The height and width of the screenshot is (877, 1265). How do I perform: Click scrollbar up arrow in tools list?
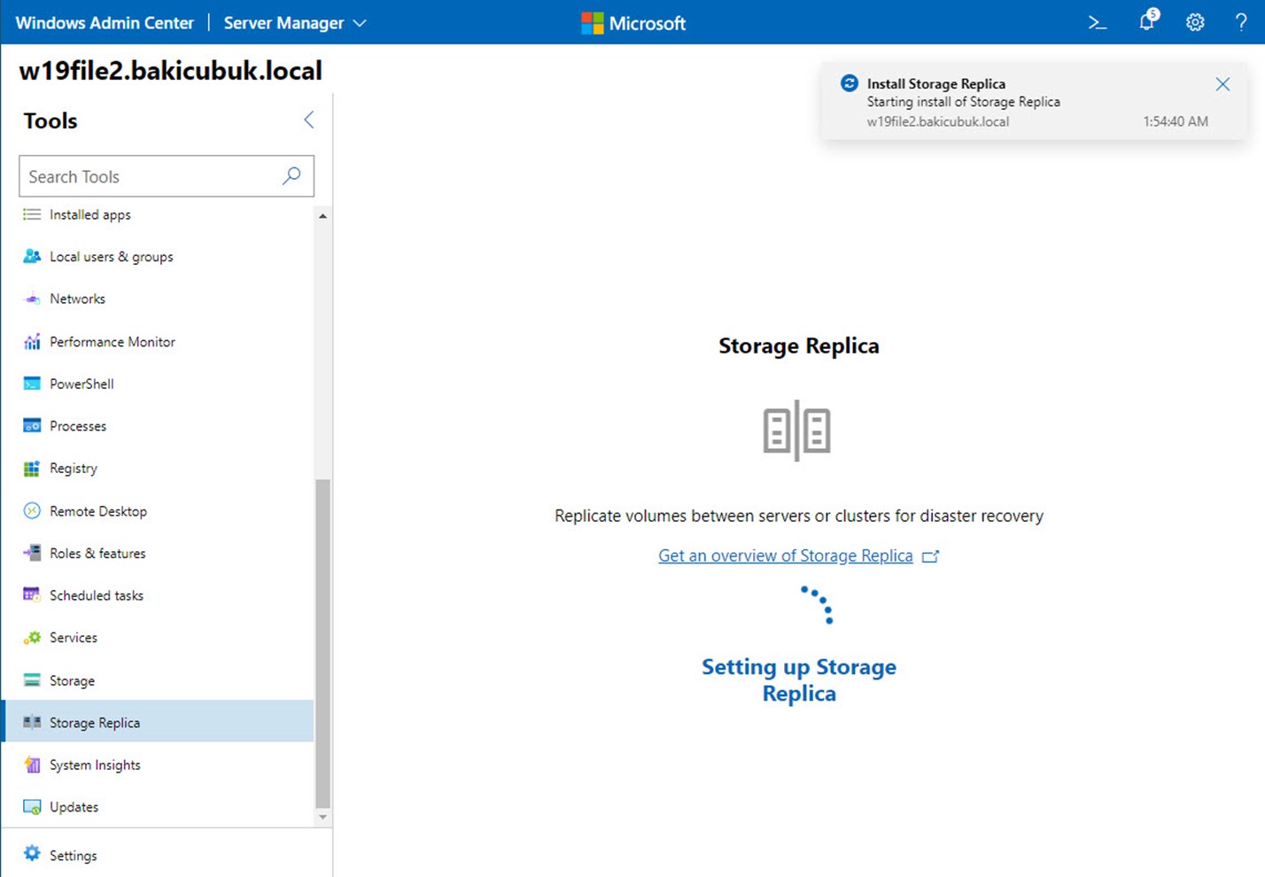click(322, 216)
